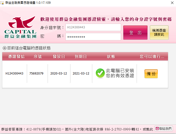176x134 pixels.
Task: Click the 此電腦已安裝您的有效憑證 status text
Action: (x=120, y=73)
